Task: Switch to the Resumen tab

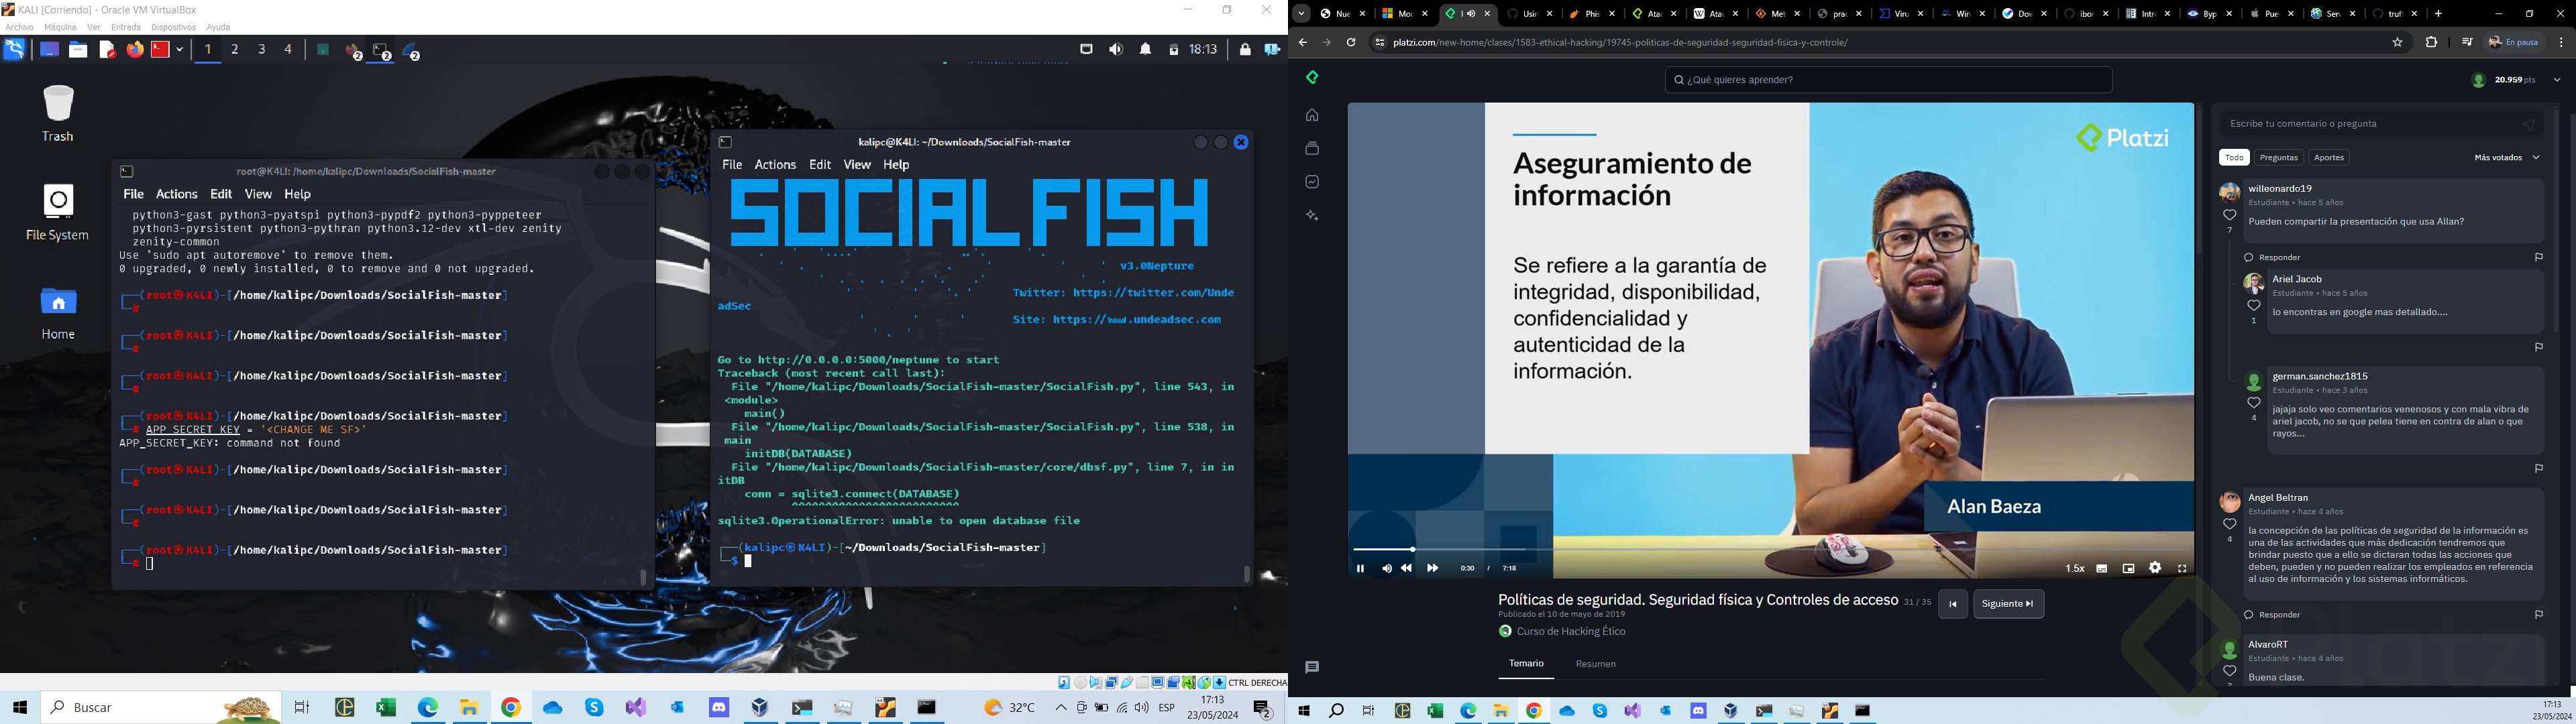Action: click(1595, 664)
